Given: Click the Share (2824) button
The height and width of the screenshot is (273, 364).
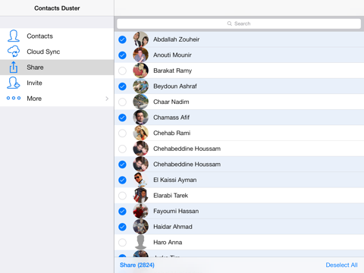Looking at the screenshot, I should (137, 265).
